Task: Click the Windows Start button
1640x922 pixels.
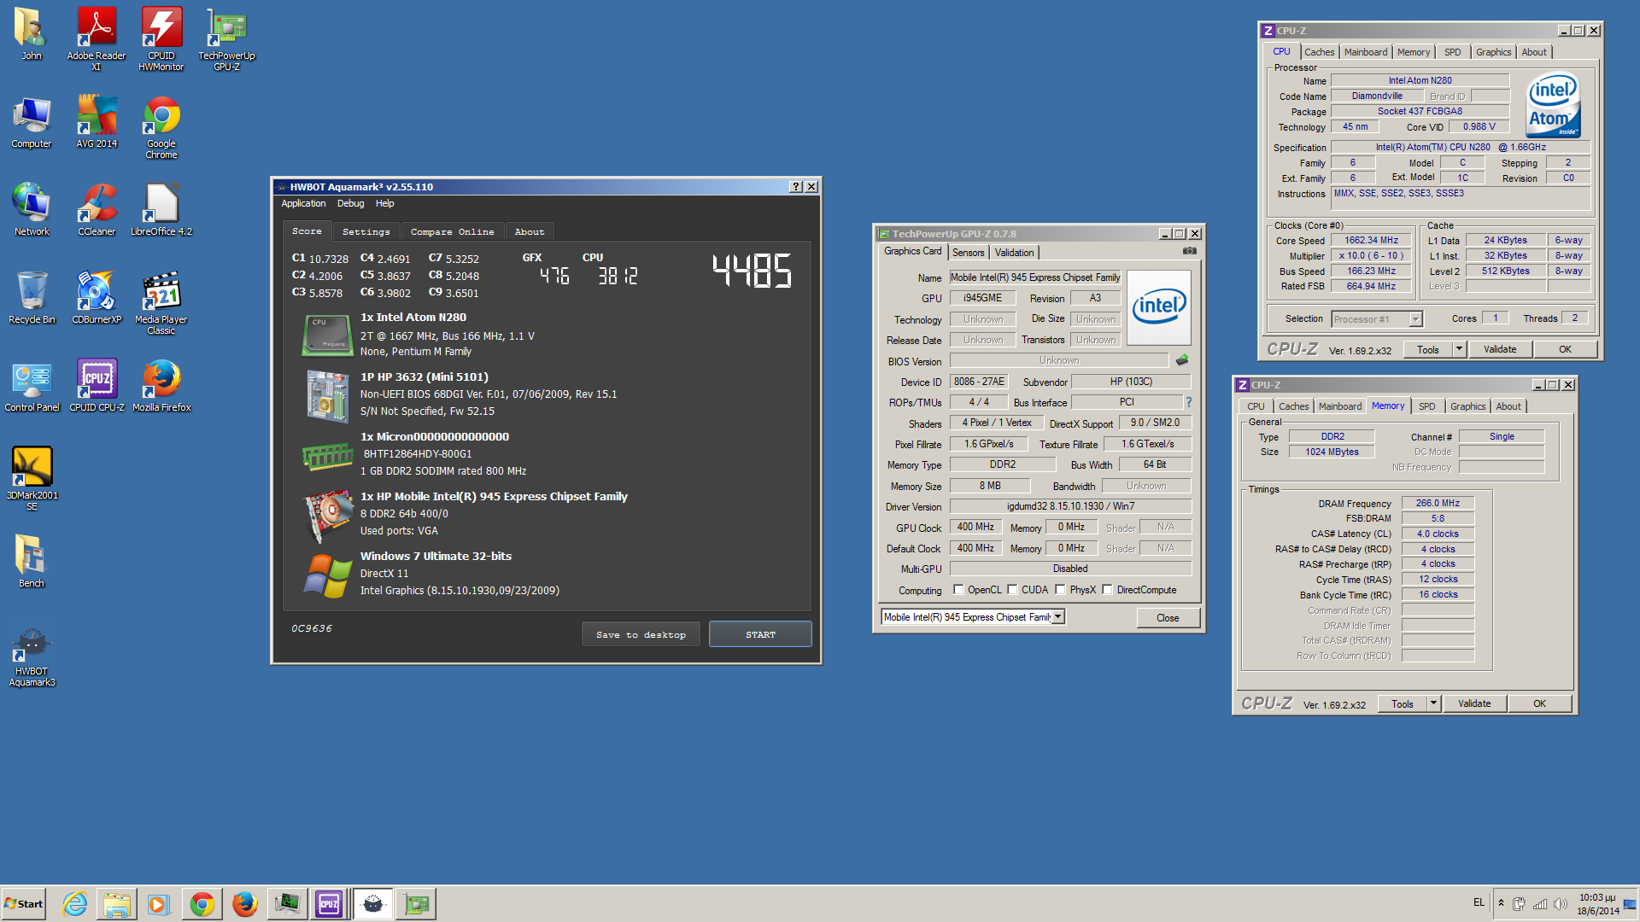Action: point(24,904)
